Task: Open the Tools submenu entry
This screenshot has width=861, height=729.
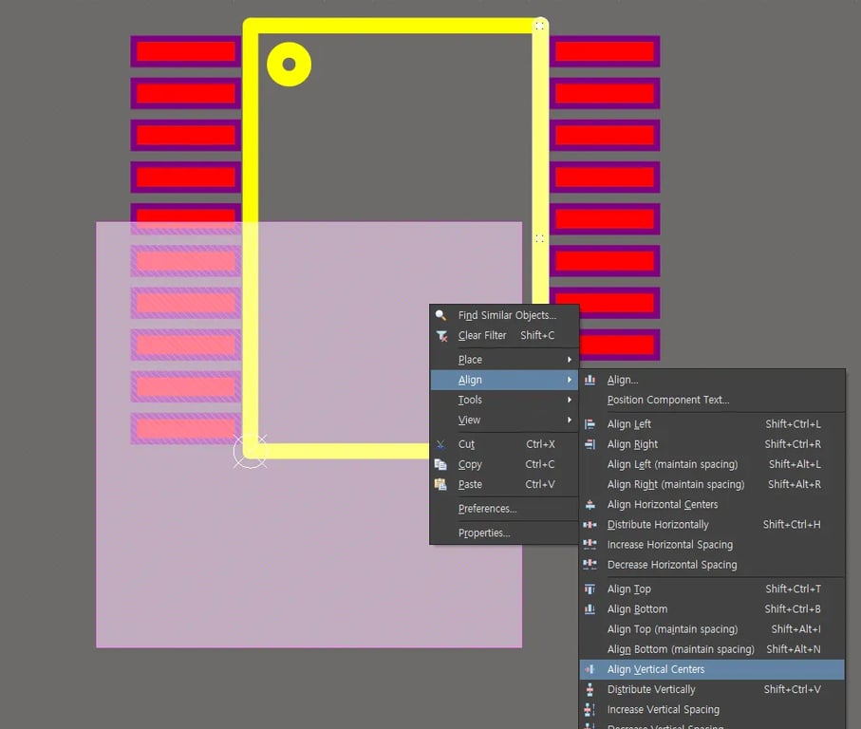Action: pos(504,400)
